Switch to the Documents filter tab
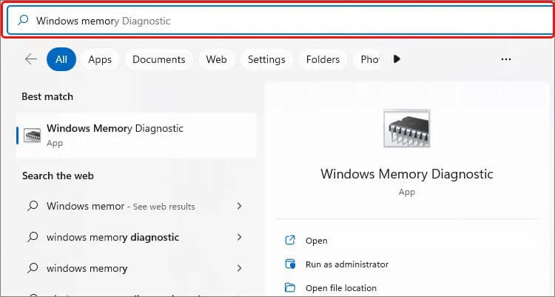 coord(158,59)
